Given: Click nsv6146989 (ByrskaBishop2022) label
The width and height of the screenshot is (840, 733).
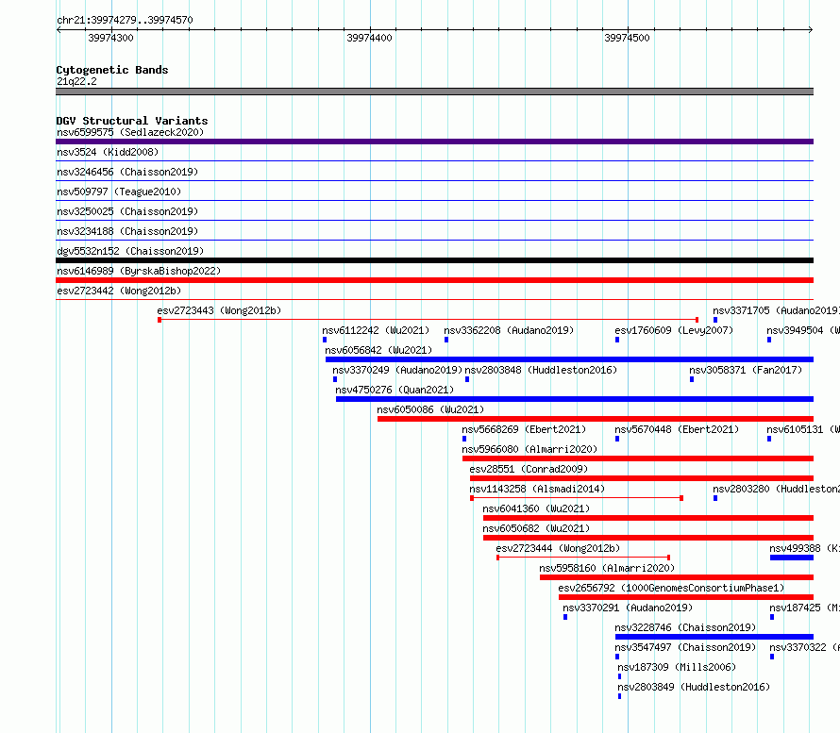Looking at the screenshot, I should coord(139,271).
